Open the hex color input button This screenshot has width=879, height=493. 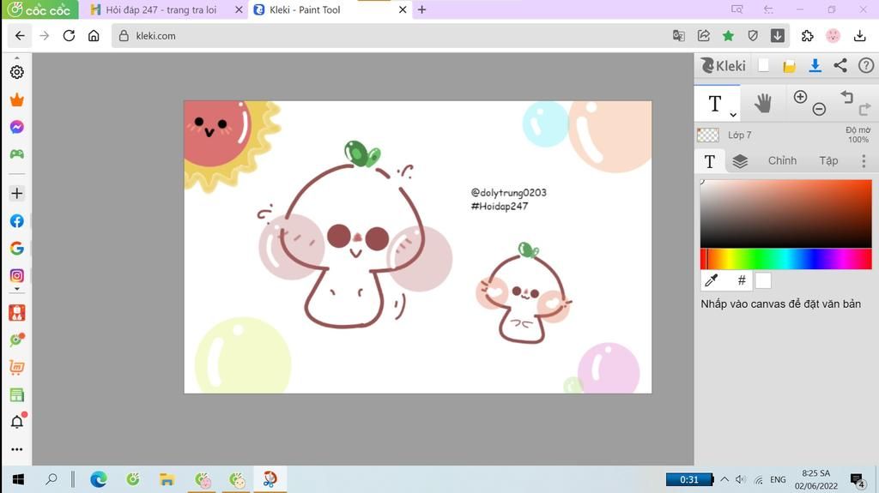tap(742, 280)
